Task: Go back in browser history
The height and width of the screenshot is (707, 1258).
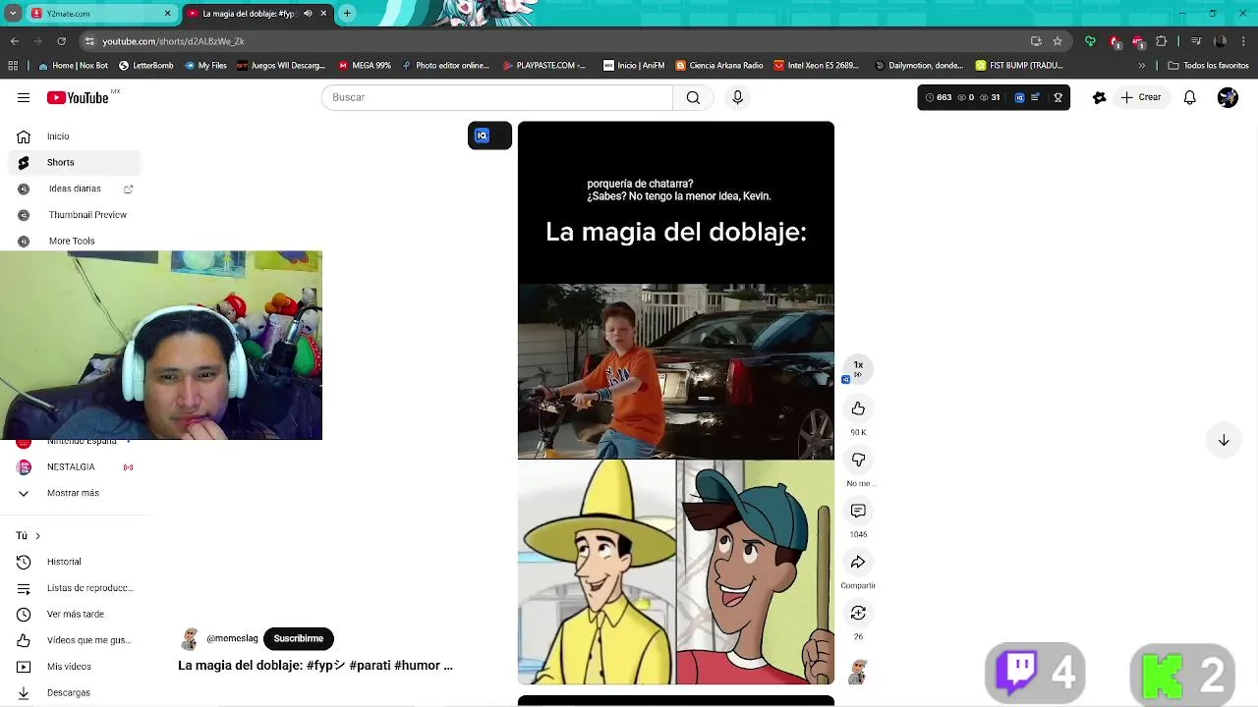Action: 15,41
